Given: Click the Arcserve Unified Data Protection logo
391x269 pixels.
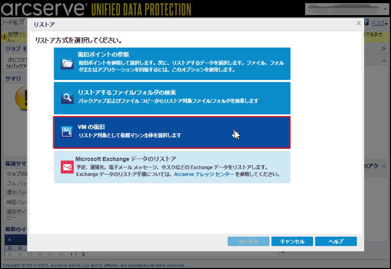Looking at the screenshot, I should [x=96, y=9].
